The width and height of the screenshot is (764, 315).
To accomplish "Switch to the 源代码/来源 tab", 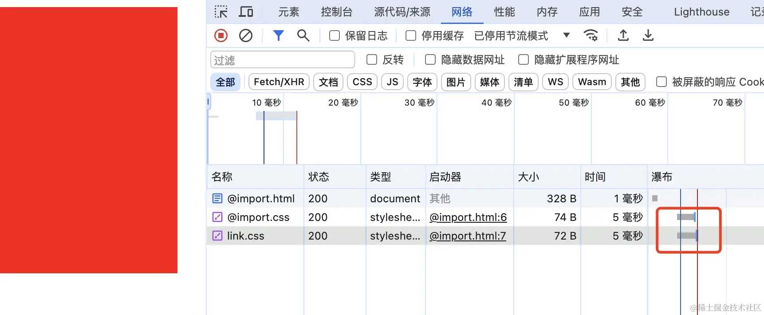I will point(402,12).
